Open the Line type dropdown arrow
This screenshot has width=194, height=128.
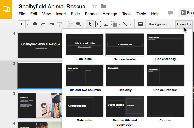pos(131,24)
